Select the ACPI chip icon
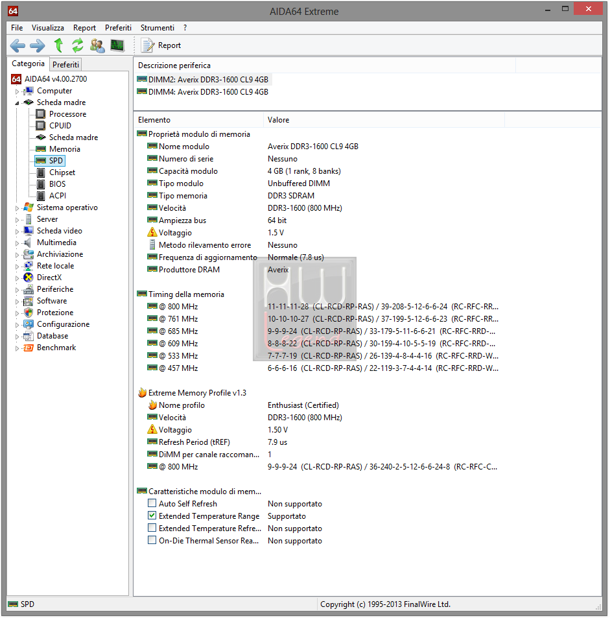 (41, 196)
